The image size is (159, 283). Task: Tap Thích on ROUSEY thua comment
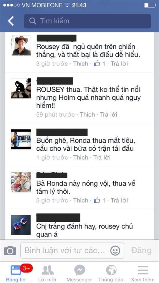click(x=87, y=114)
